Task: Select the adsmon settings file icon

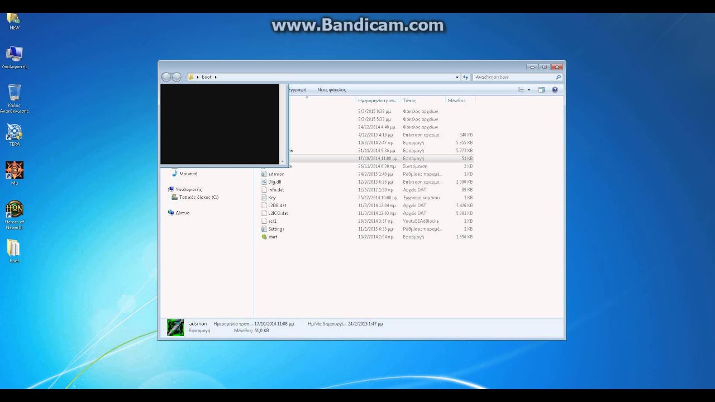Action: (x=264, y=174)
